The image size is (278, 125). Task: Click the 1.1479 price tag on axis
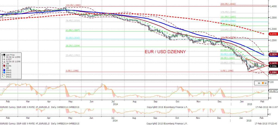tap(273, 63)
